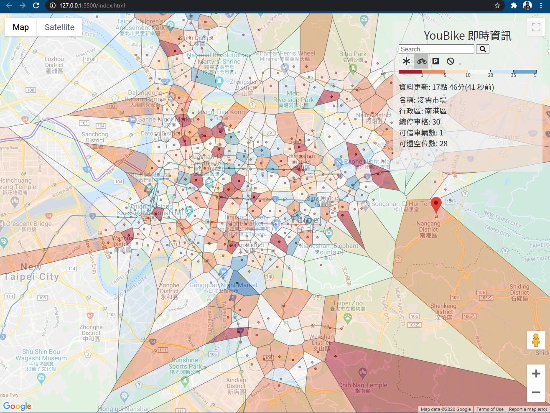Select the prohibited circle filter icon

pos(450,61)
